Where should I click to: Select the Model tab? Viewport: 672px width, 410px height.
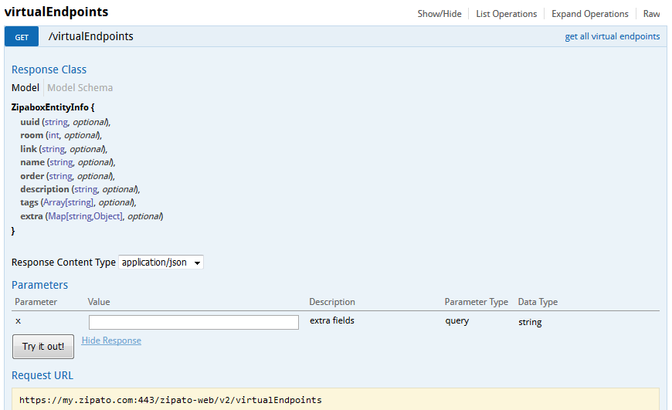[25, 88]
